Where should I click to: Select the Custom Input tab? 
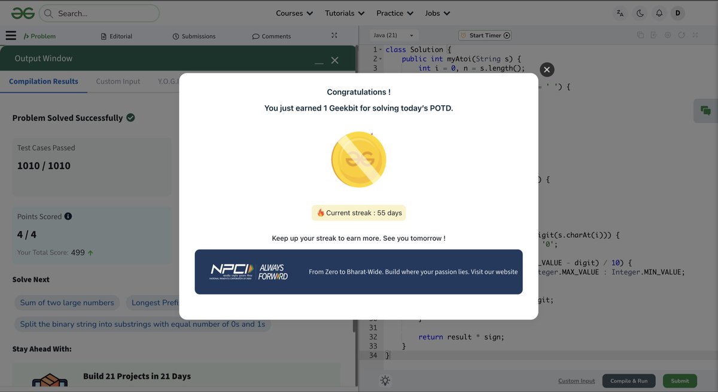point(118,81)
